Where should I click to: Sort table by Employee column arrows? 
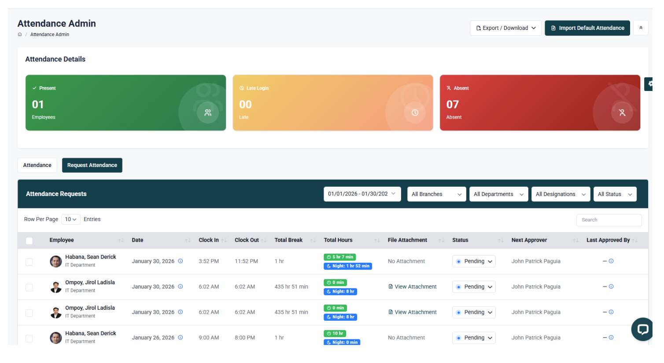pos(121,240)
